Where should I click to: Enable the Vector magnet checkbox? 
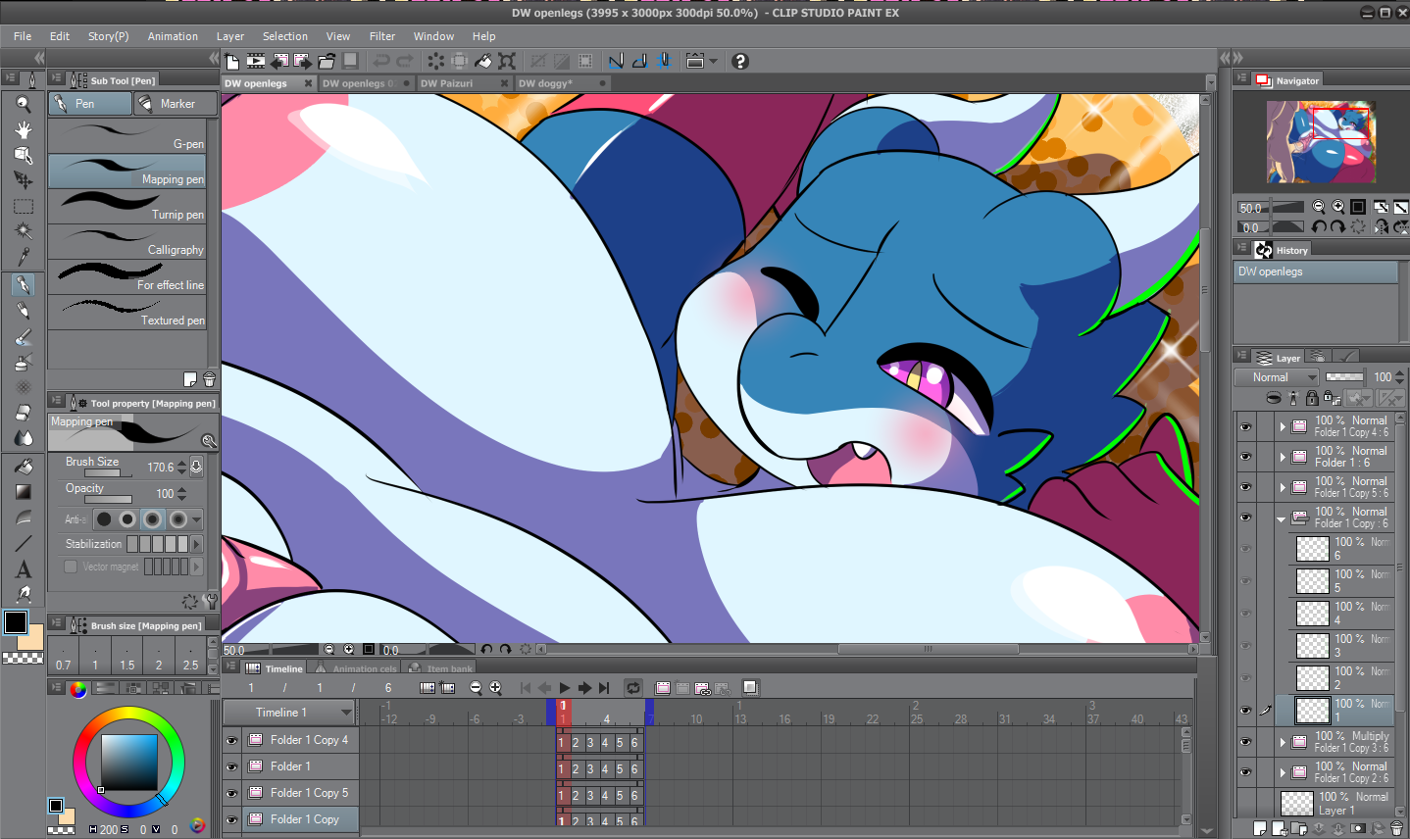coord(71,567)
